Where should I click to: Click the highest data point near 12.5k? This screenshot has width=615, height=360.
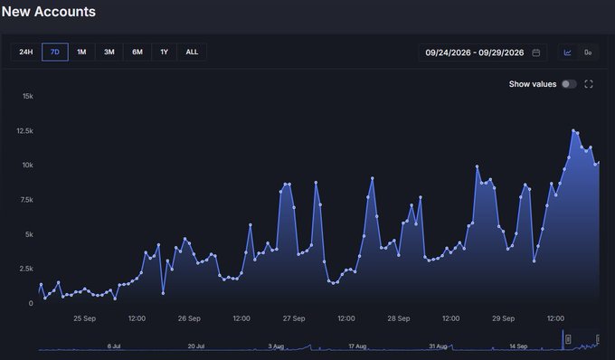(573, 130)
